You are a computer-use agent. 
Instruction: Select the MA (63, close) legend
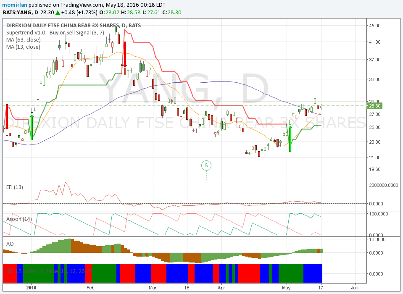24,40
